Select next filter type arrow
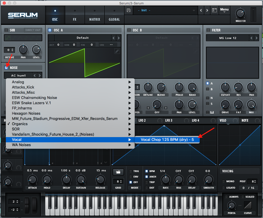This screenshot has height=218, width=263. point(256,38)
